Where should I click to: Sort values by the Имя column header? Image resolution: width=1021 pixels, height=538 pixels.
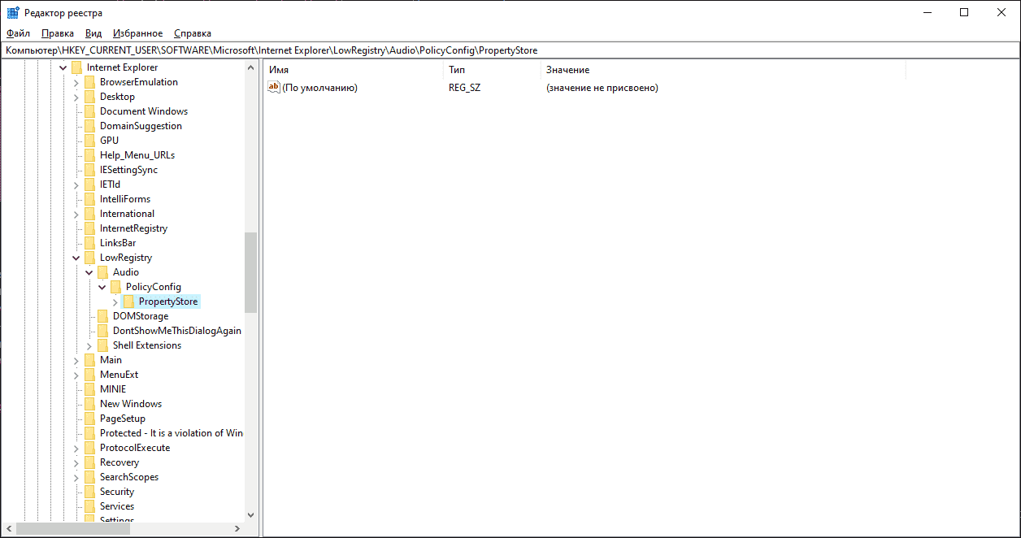coord(354,70)
